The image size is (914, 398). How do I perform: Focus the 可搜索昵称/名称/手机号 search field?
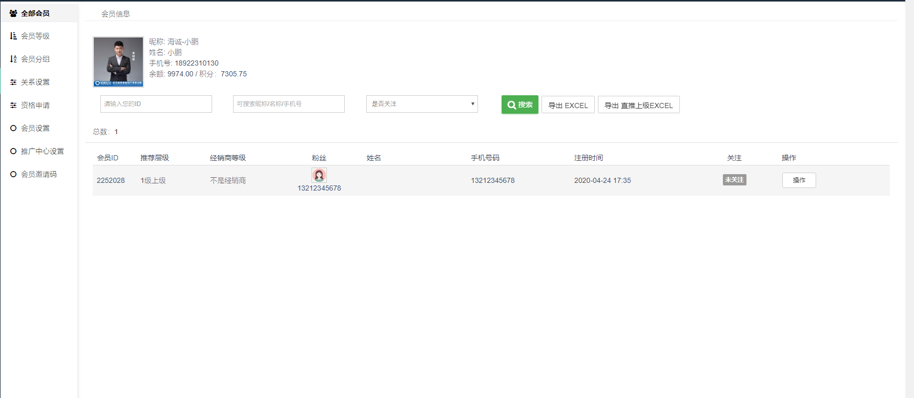(289, 104)
